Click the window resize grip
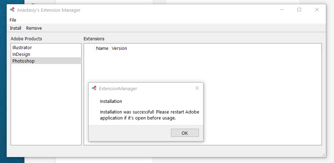Viewport: 334px width, 163px height. click(x=324, y=155)
